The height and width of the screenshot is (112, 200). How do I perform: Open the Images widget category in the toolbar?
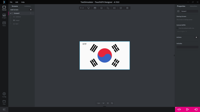point(95,8)
